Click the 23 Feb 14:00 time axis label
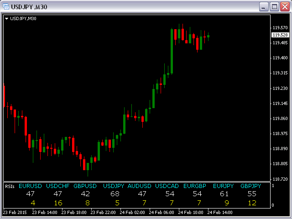The height and width of the screenshot is (219, 292). (45, 212)
